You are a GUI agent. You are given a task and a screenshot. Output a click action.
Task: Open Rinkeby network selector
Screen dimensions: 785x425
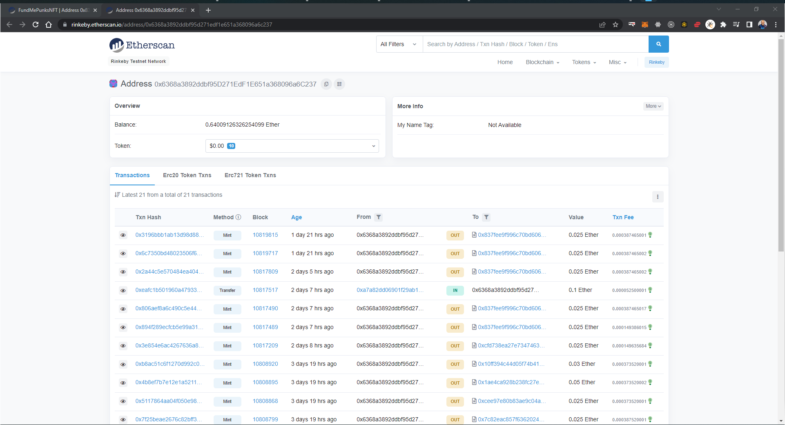point(657,62)
